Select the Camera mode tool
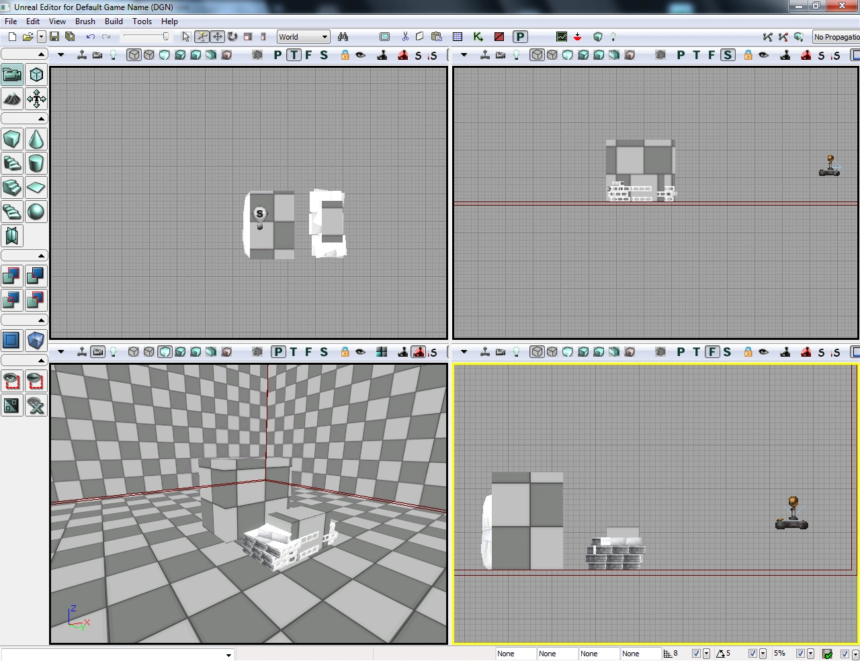Screen dimensions: 860x661 12,75
